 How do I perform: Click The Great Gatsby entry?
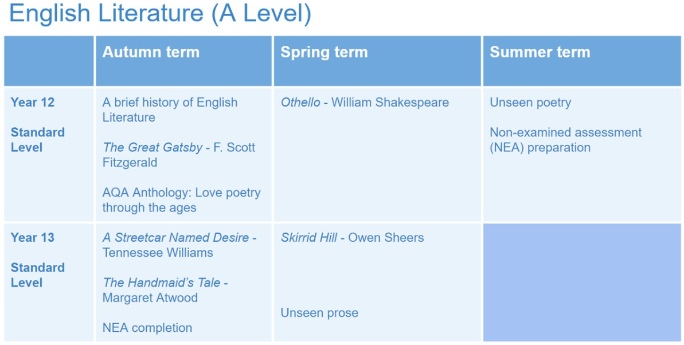click(x=179, y=155)
